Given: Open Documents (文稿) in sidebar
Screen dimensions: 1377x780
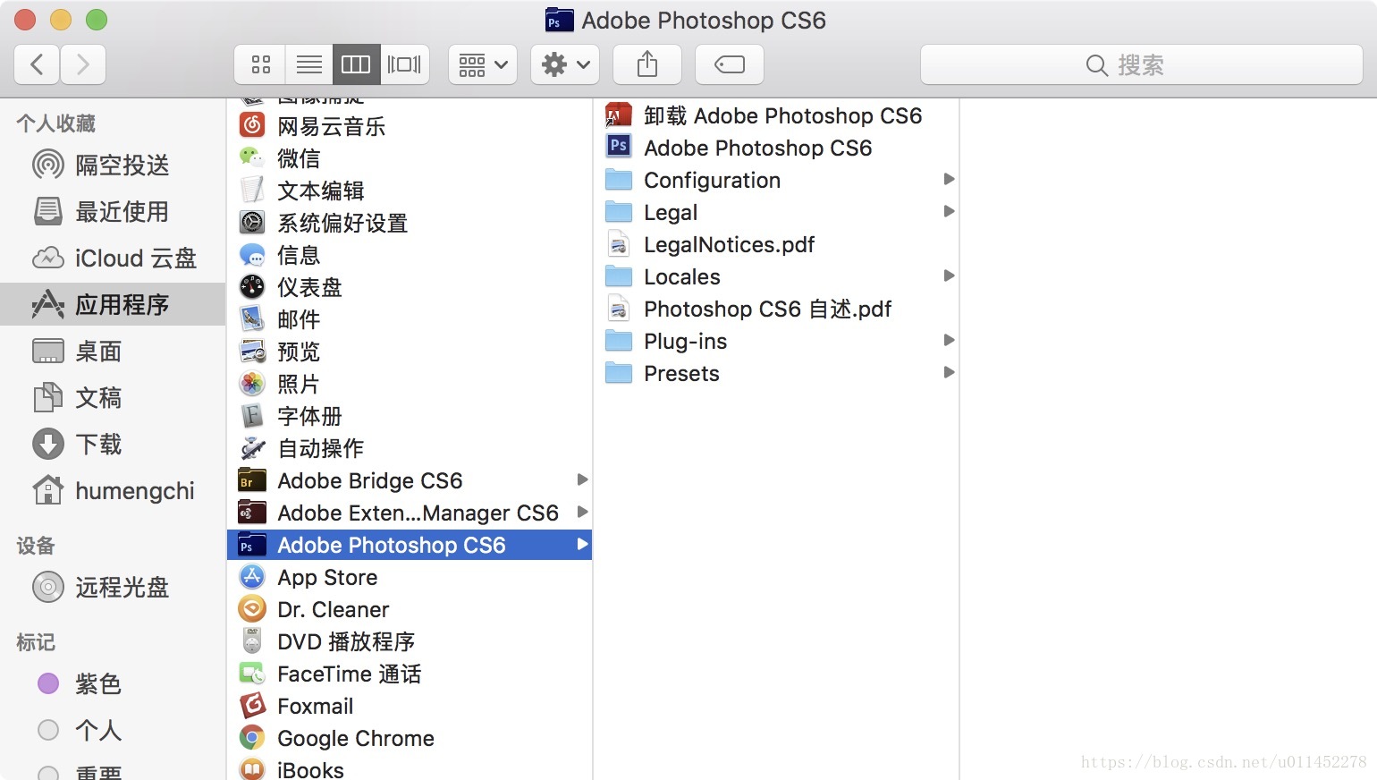Looking at the screenshot, I should [x=113, y=397].
